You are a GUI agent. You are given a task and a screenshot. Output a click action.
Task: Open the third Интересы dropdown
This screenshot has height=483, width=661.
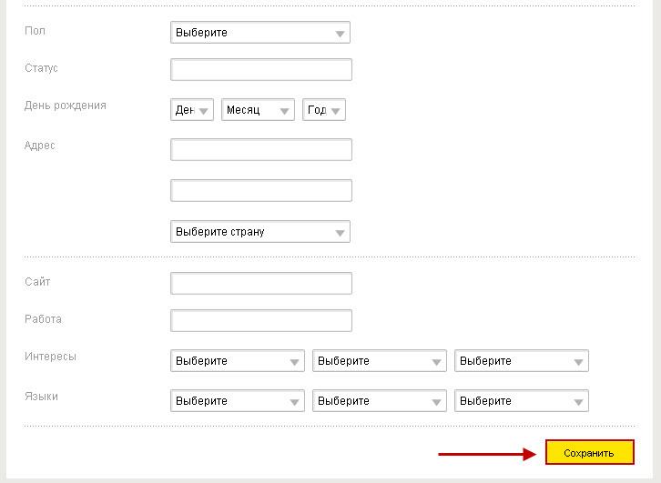click(521, 361)
